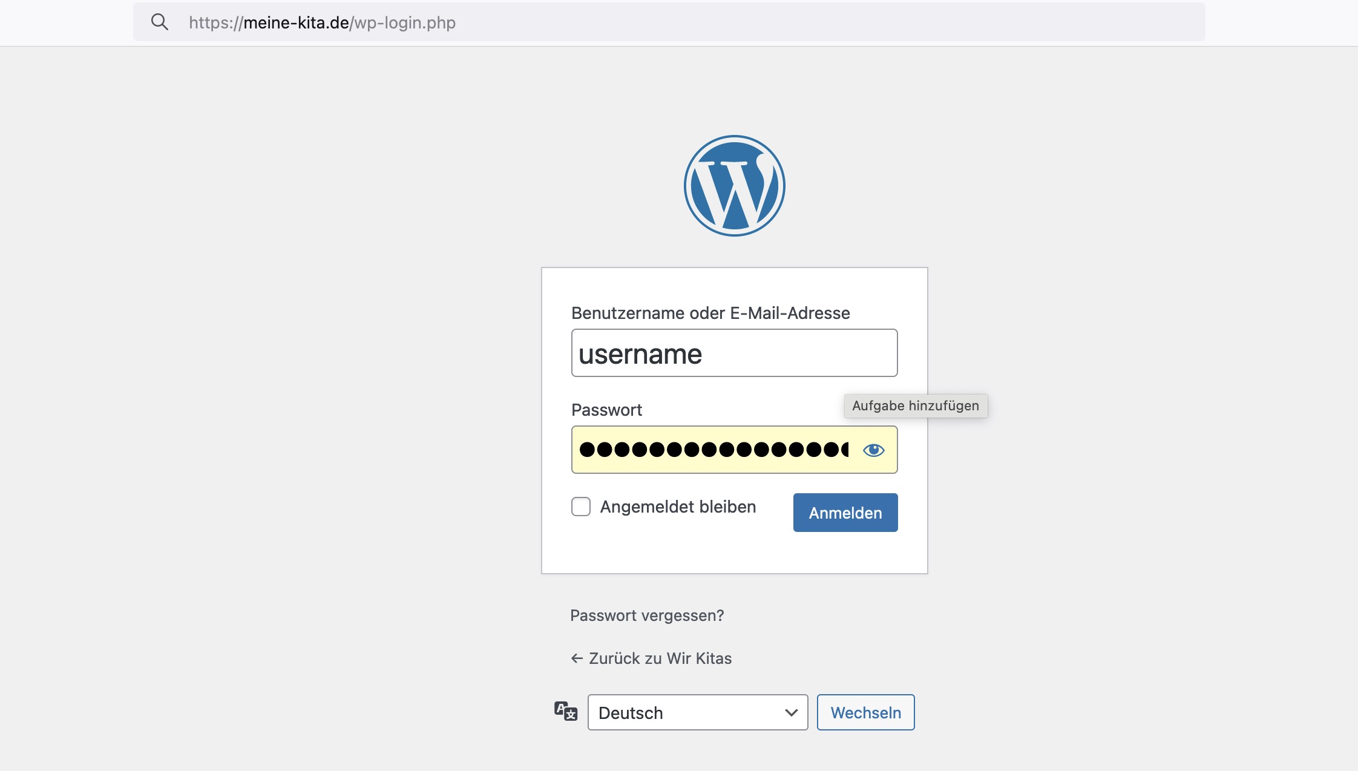Open the 'Passwort vergessen?' link

tap(647, 615)
